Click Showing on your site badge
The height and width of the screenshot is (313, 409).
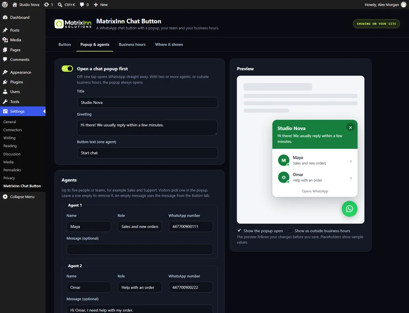pyautogui.click(x=376, y=24)
